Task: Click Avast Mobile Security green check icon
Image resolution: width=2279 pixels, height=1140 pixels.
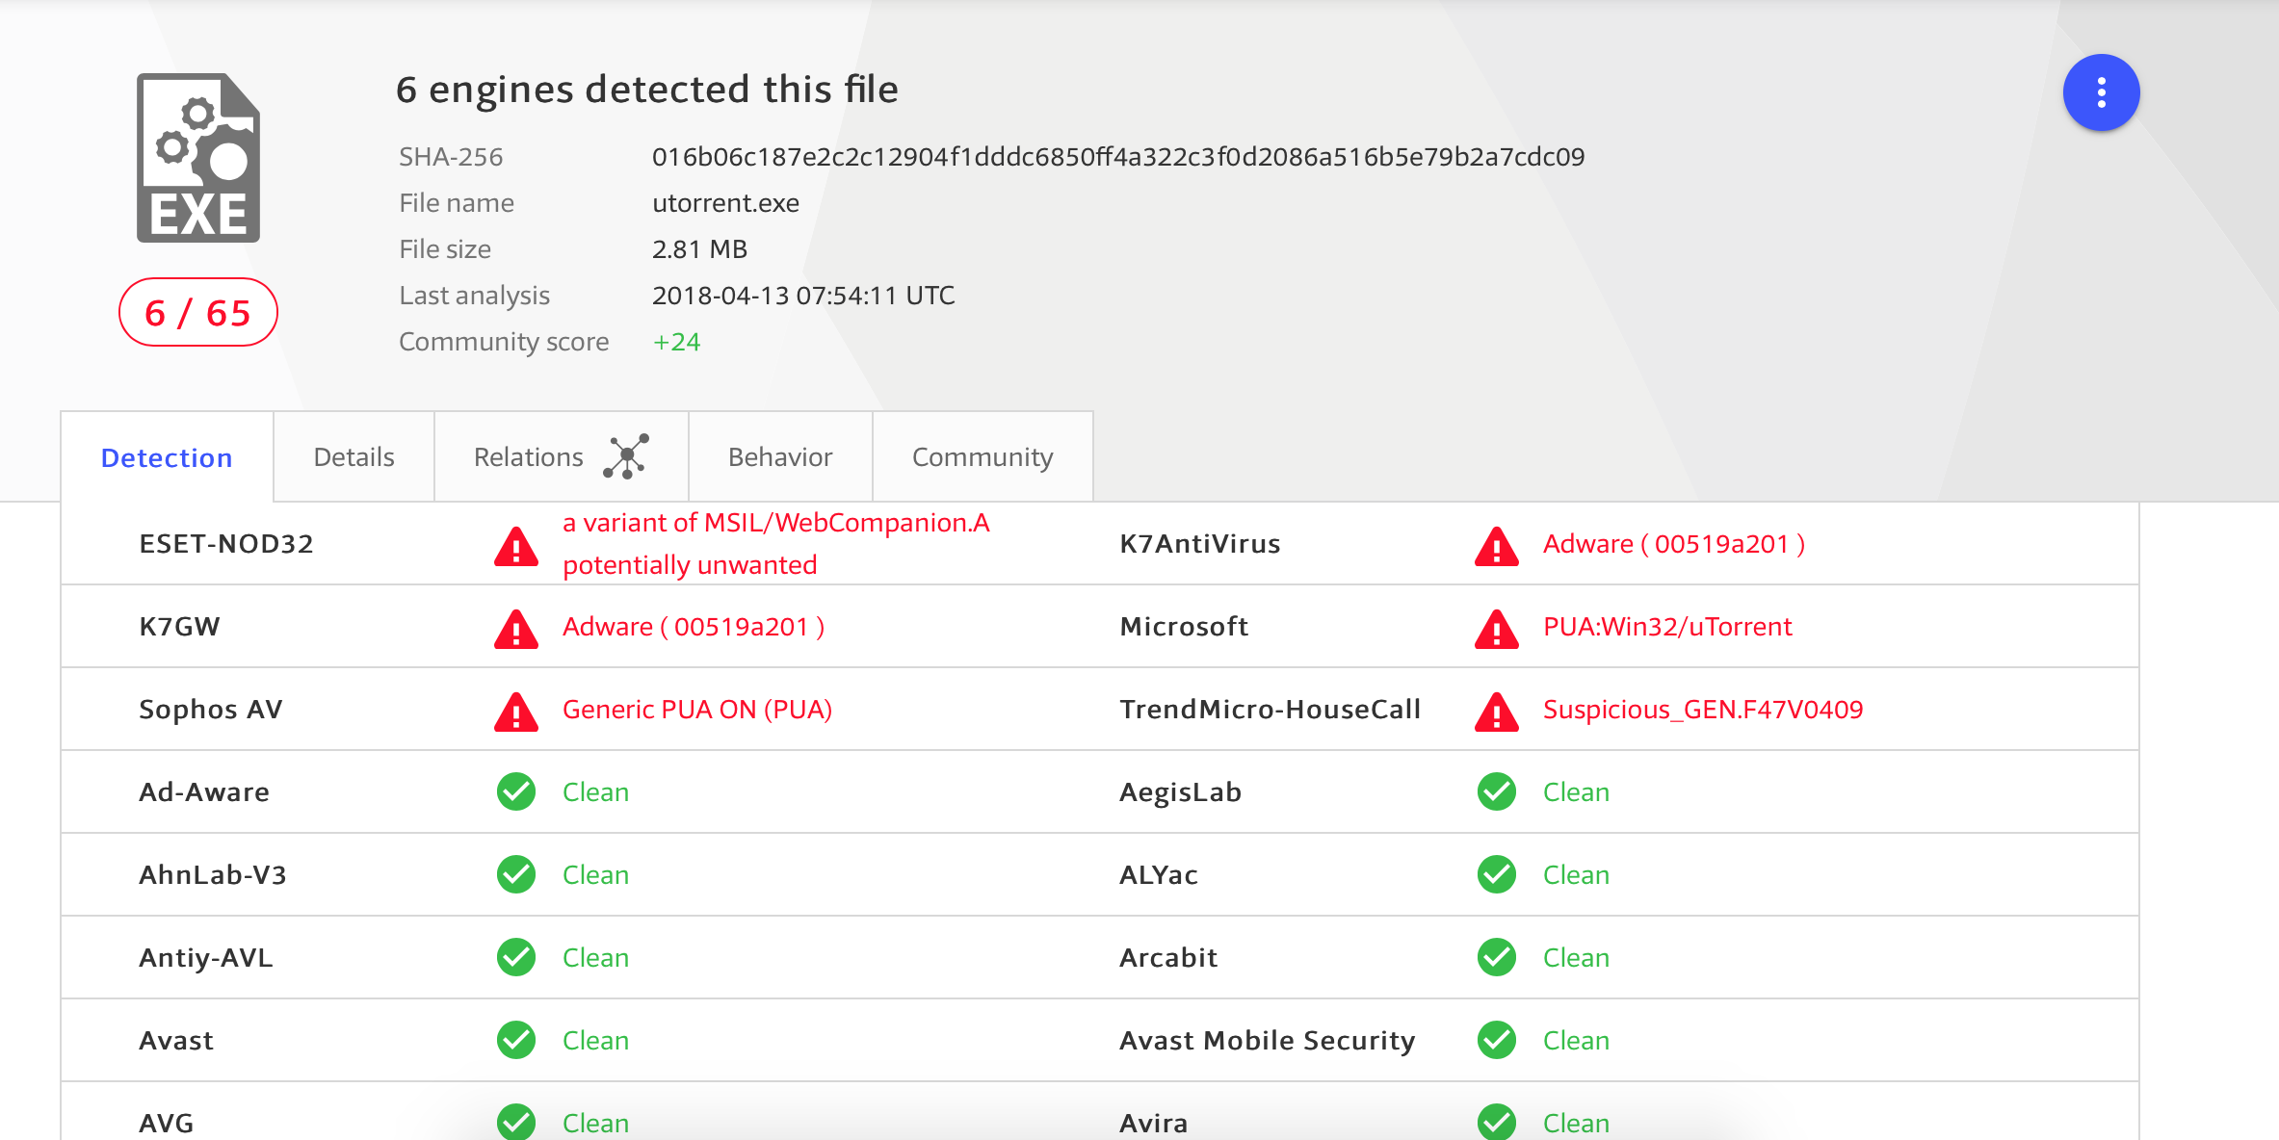Action: 1497,1040
